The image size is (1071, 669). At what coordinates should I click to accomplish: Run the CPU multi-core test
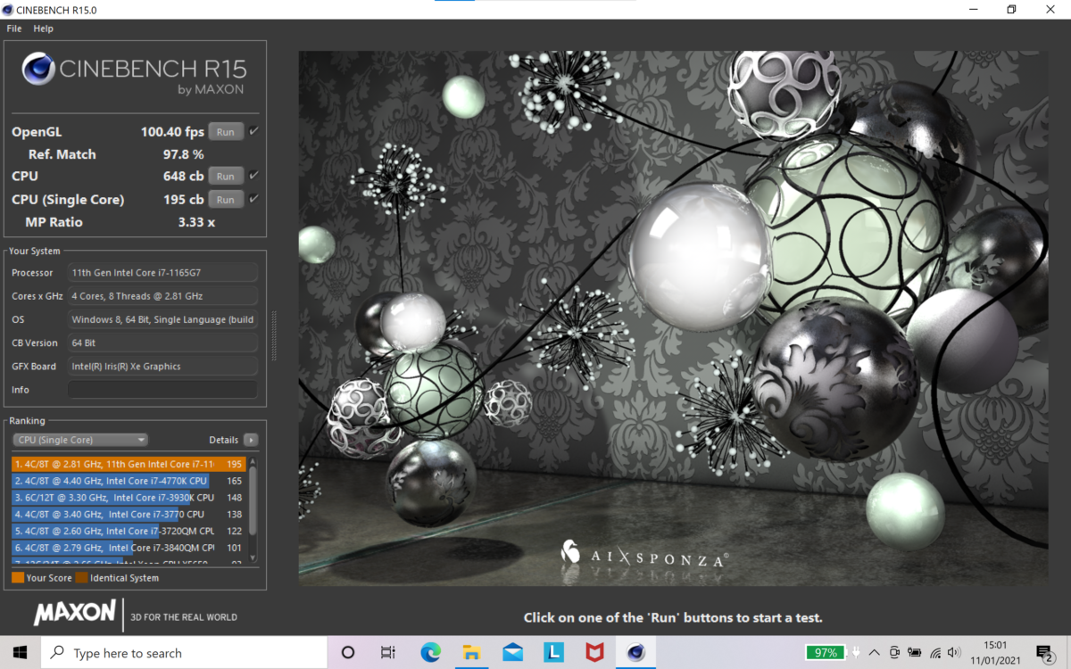226,177
